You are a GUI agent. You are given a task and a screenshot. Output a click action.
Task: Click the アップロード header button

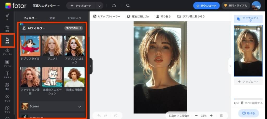81,6
